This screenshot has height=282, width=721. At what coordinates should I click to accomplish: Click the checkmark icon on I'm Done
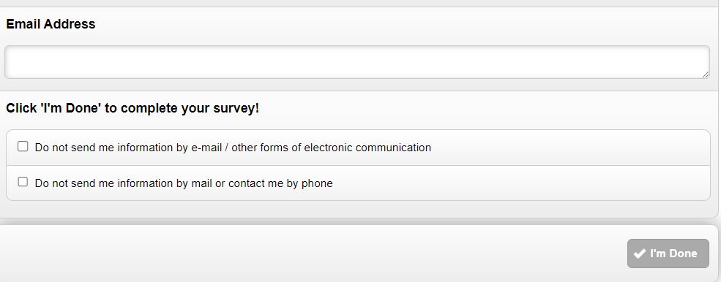pos(640,254)
